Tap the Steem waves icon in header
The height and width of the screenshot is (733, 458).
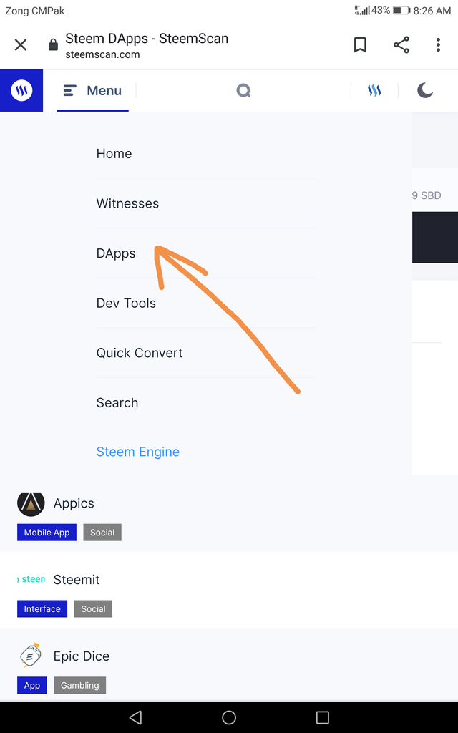pyautogui.click(x=374, y=91)
